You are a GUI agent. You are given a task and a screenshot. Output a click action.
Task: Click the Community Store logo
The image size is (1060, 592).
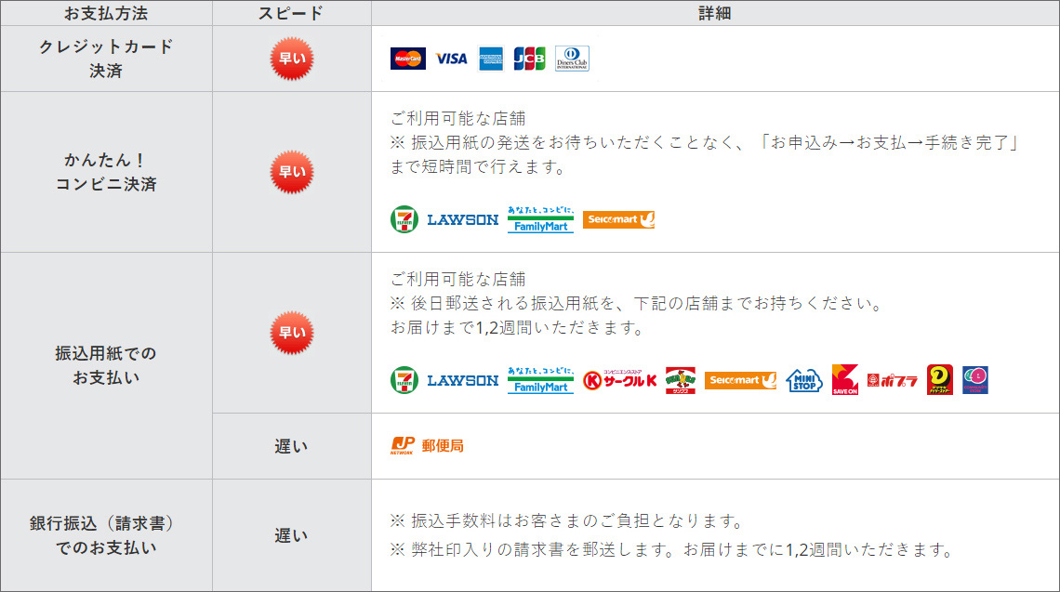click(975, 380)
